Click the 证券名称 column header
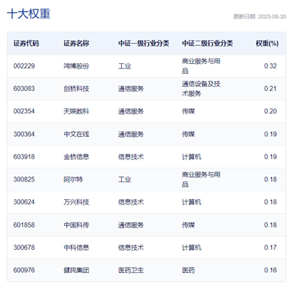The image size is (293, 293). pyautogui.click(x=76, y=43)
